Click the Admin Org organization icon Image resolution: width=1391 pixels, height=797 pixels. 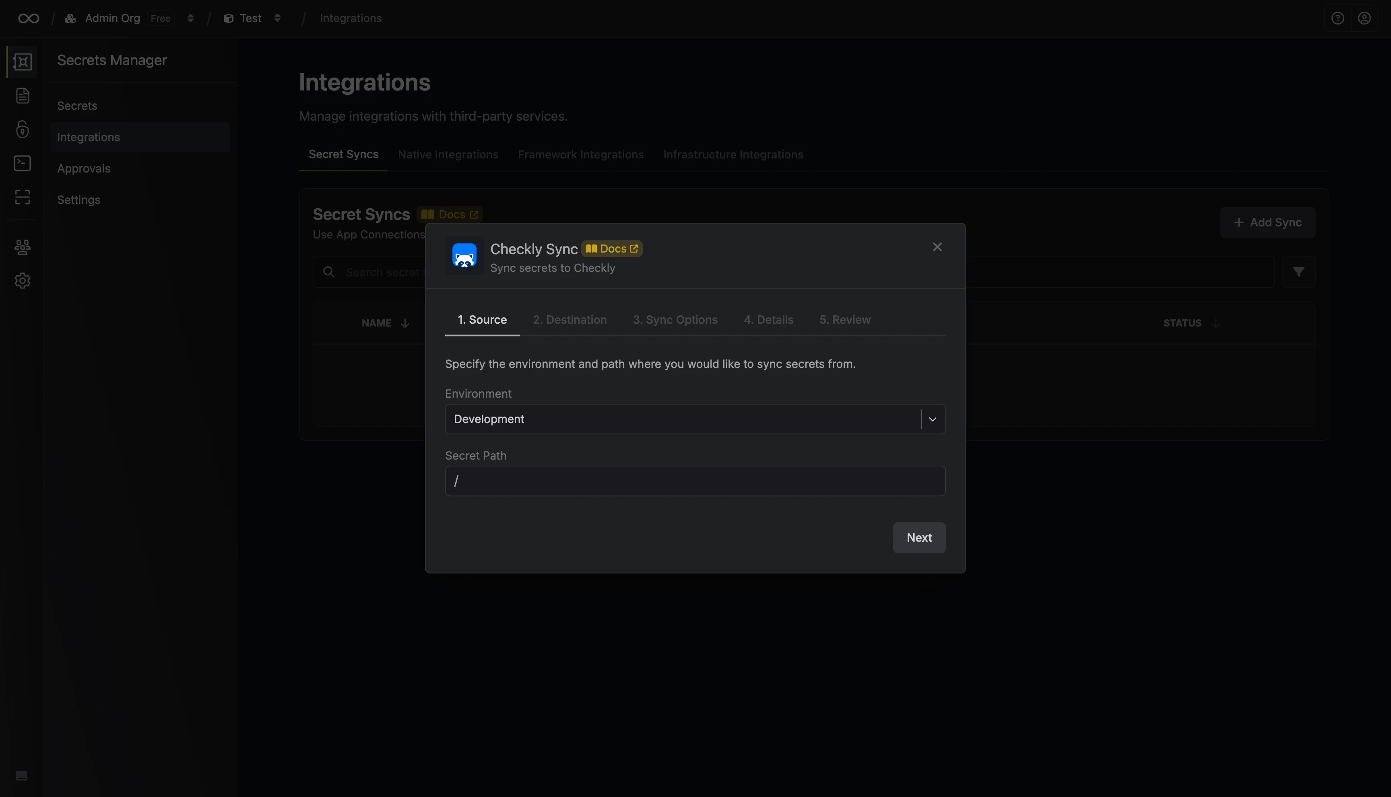[70, 18]
